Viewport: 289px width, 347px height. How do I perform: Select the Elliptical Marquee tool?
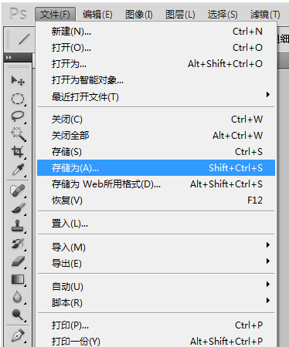tap(18, 99)
